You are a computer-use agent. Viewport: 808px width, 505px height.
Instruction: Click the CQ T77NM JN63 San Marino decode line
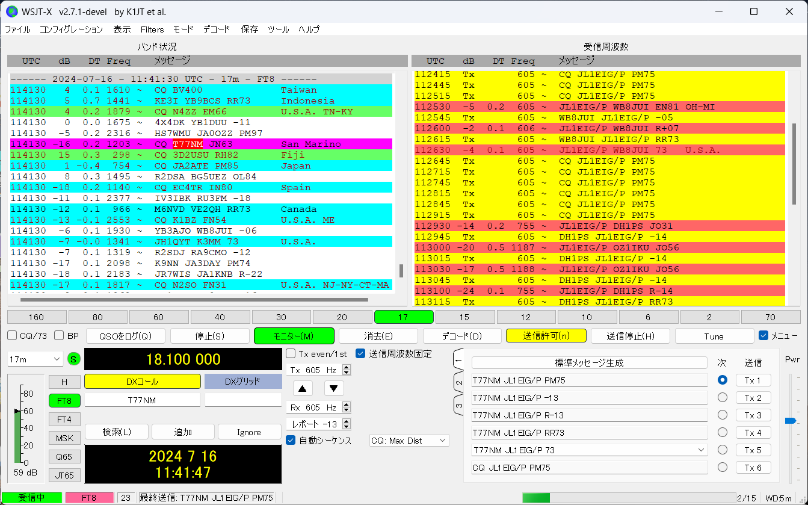[x=202, y=144]
